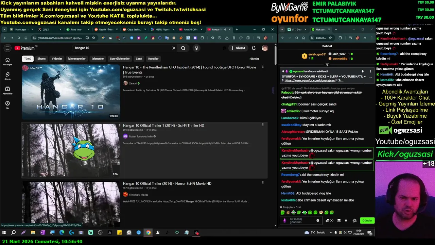
Task: Open Abonelikler in YouTube sidebar
Action: coord(7,91)
